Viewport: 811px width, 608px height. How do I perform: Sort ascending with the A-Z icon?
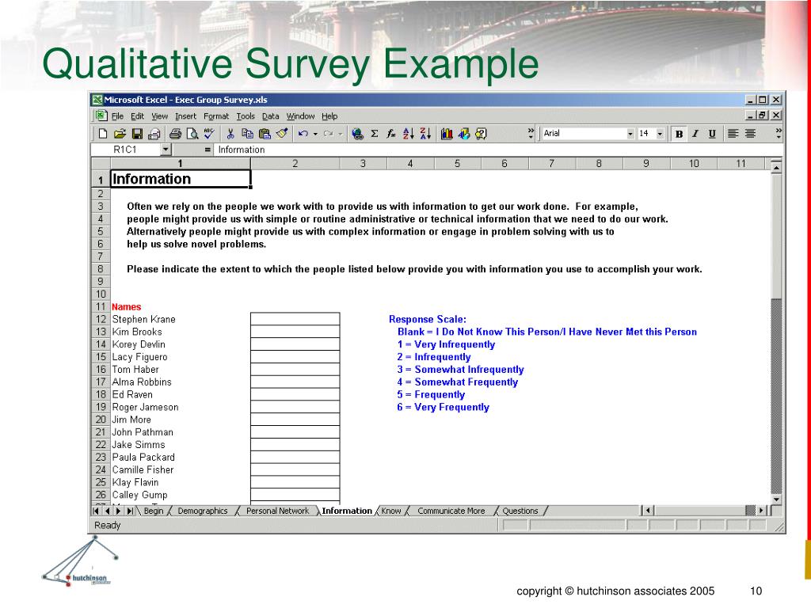(408, 134)
